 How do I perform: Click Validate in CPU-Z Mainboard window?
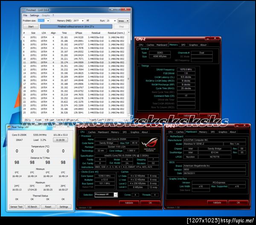tap(217, 202)
